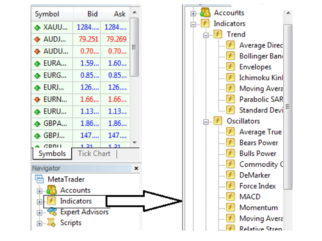Click the Force Index indicator icon
The height and width of the screenshot is (241, 322).
(x=230, y=186)
